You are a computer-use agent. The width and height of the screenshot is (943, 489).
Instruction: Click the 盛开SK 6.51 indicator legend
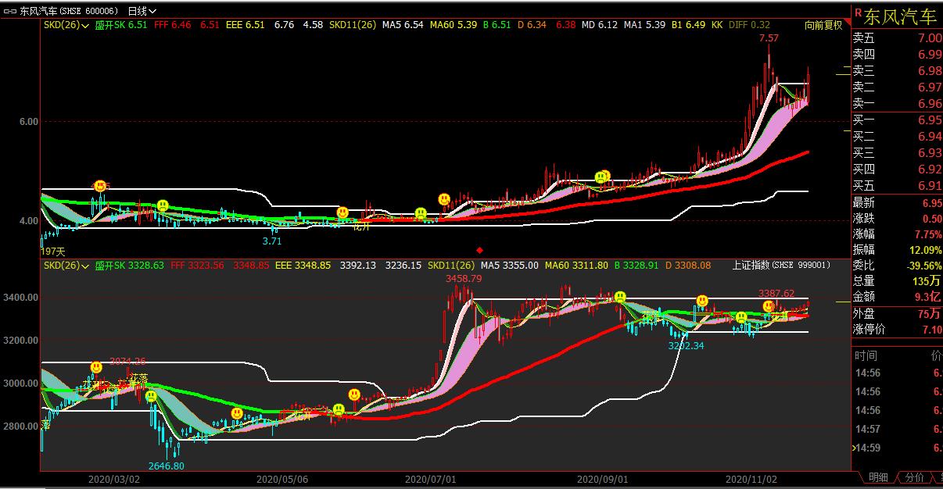tap(121, 25)
